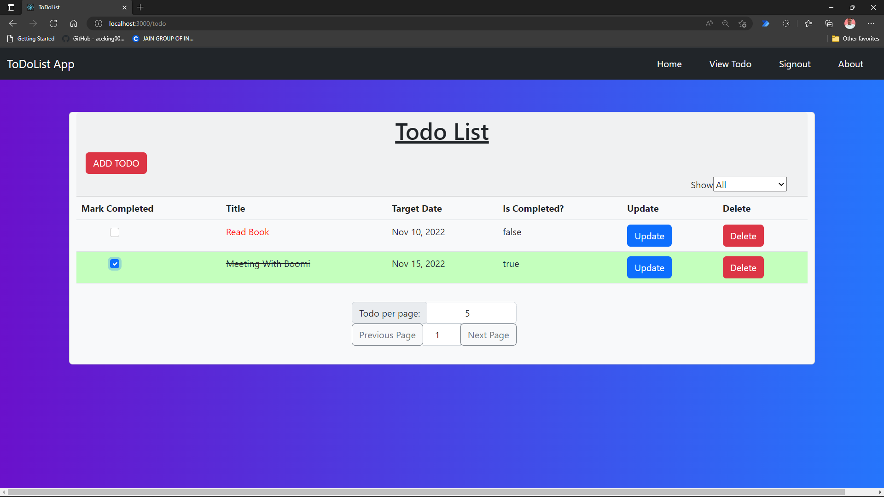Click the profile avatar icon
The width and height of the screenshot is (884, 497).
[850, 23]
